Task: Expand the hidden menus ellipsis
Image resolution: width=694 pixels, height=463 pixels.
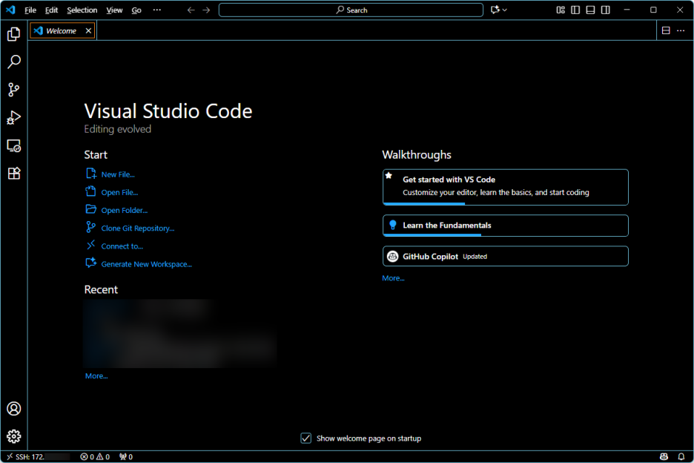Action: click(x=157, y=10)
